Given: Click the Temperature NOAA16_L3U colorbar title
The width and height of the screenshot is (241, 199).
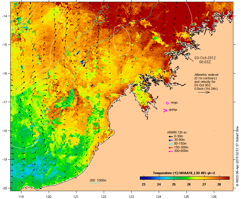Looking at the screenshot, I should pyautogui.click(x=184, y=173).
